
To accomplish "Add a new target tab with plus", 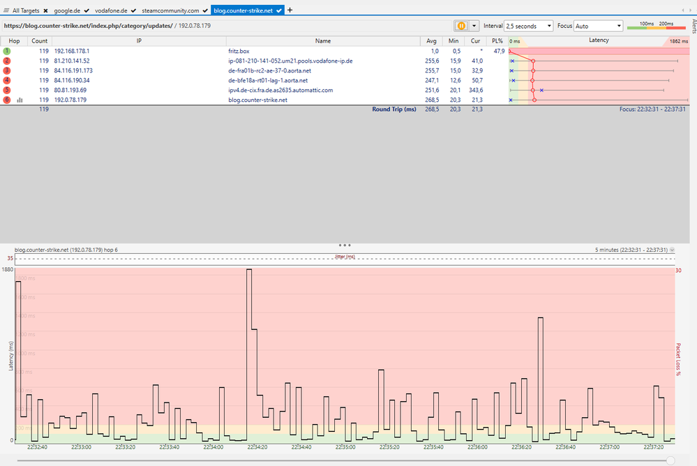I will pyautogui.click(x=290, y=10).
